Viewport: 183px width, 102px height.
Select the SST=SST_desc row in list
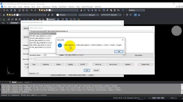click(40, 36)
